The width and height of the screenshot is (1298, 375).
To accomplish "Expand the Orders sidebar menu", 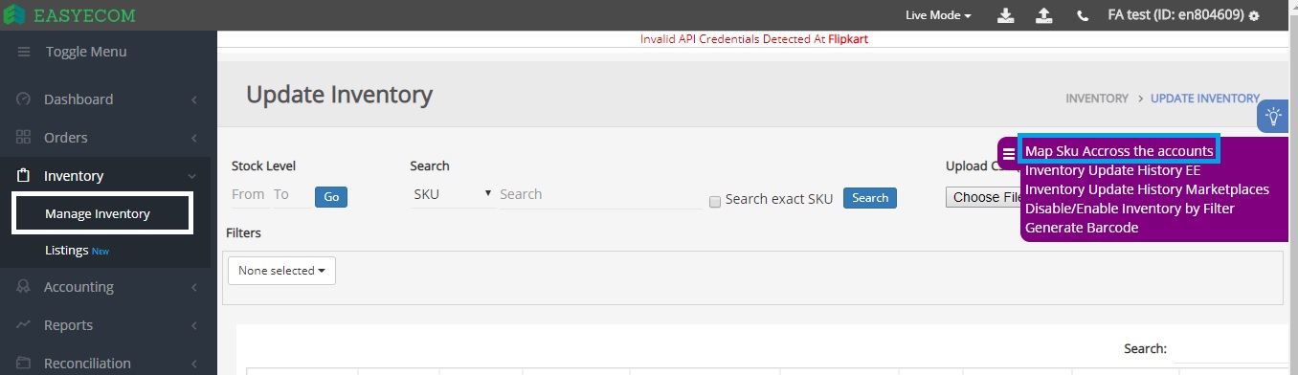I will tap(105, 138).
